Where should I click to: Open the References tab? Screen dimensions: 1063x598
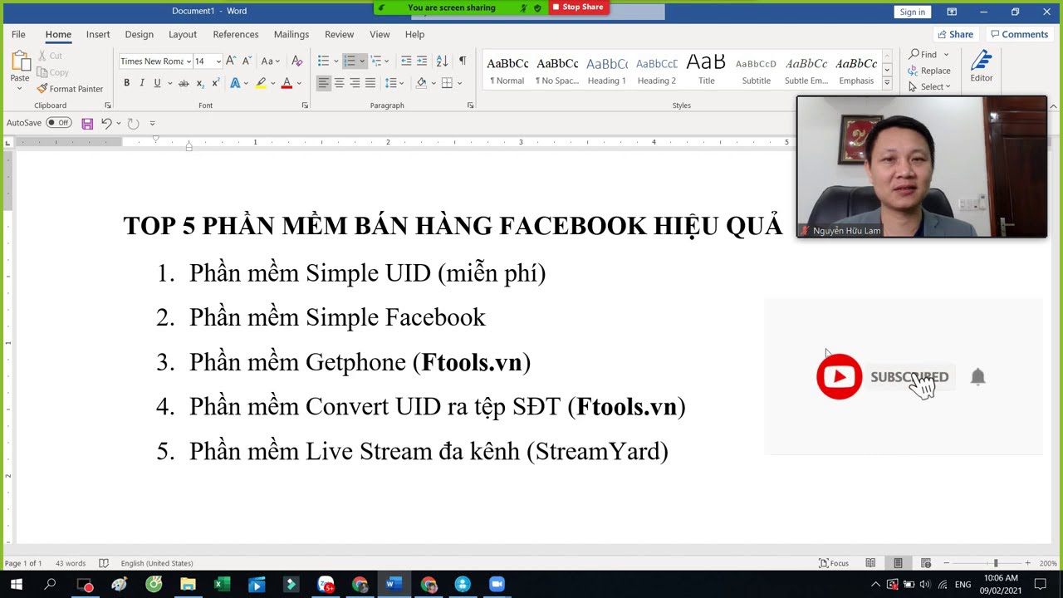pos(236,34)
